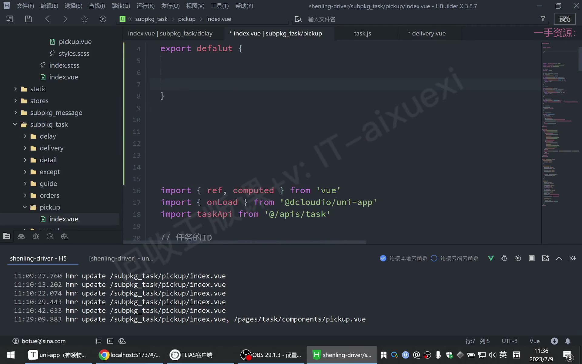Expand the subpkg_message folder

point(15,113)
